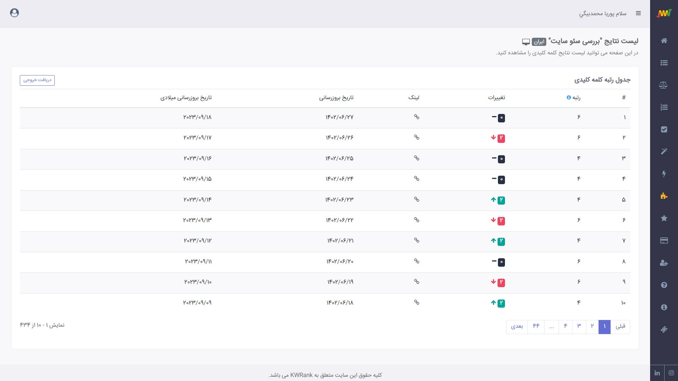Open link icon for row ۱۴۰۲/۰۶/۲۰
The image size is (678, 381).
pyautogui.click(x=417, y=261)
